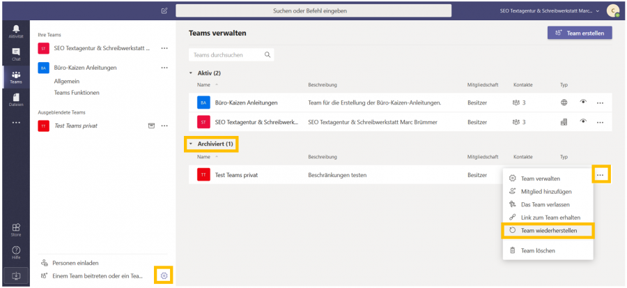The width and height of the screenshot is (627, 288).
Task: Toggle visibility eye for SEO Textagentur team
Action: 583,121
